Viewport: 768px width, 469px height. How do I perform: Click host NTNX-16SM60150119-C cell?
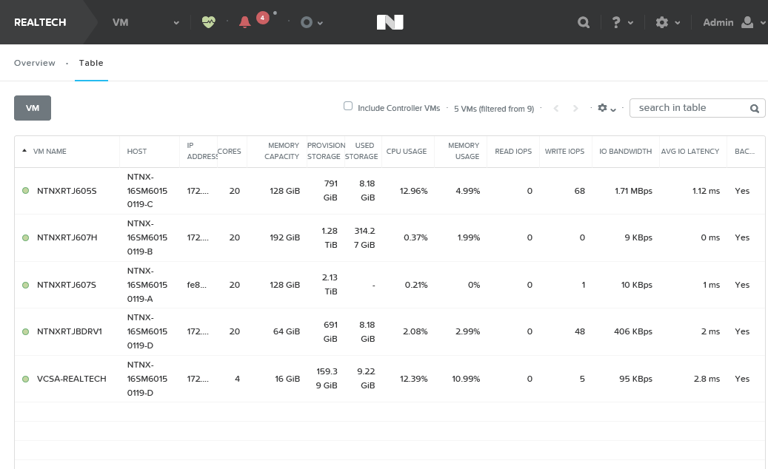(147, 191)
